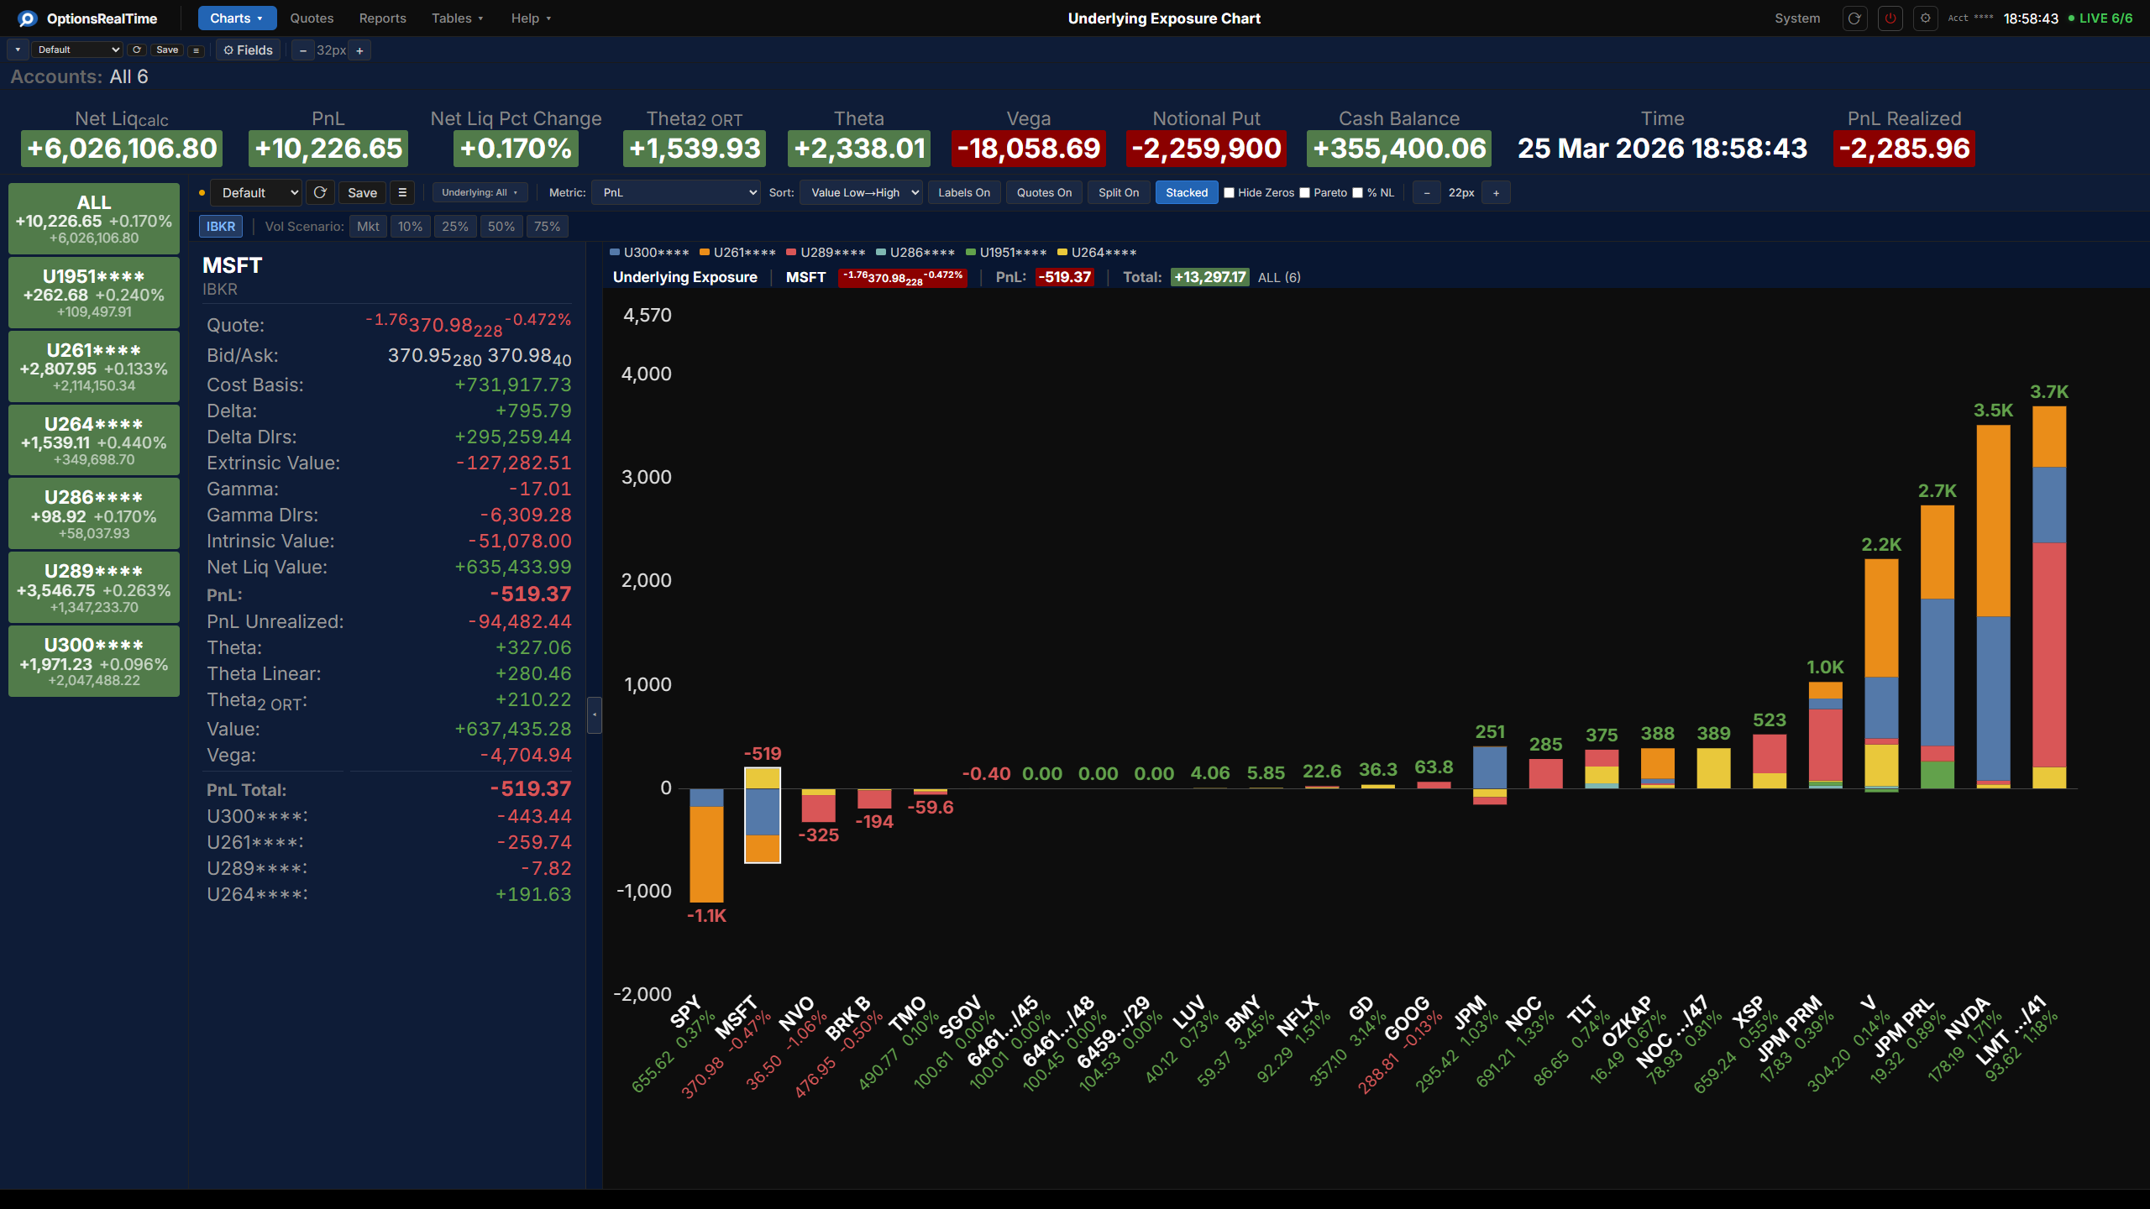The width and height of the screenshot is (2150, 1209).
Task: Check the Pareto checkbox
Action: click(x=1305, y=192)
